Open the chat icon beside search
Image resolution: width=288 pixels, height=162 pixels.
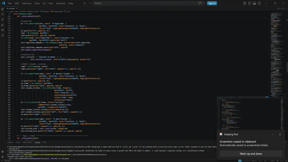click(200, 3)
